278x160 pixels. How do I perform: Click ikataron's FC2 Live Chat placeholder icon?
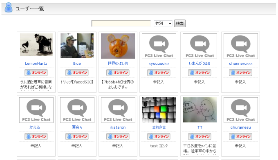point(118,110)
